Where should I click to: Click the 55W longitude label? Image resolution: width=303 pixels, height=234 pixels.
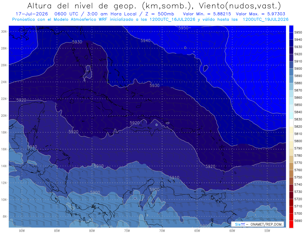pyautogui.click(x=267, y=231)
